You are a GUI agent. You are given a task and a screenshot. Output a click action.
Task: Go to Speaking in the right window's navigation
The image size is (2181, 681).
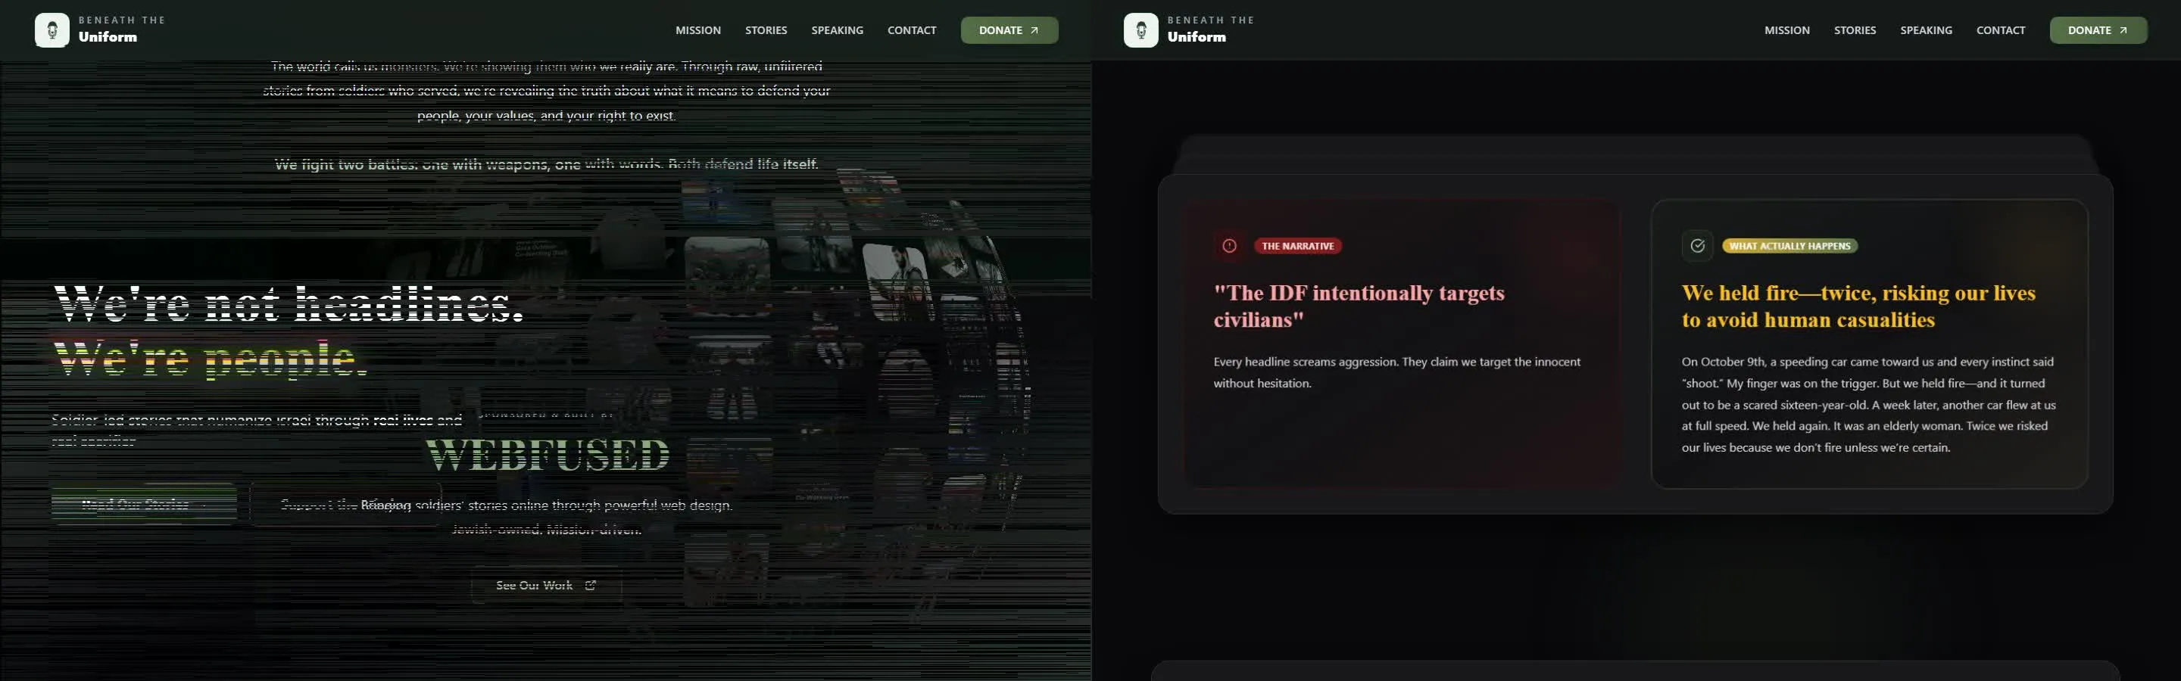coord(1925,30)
